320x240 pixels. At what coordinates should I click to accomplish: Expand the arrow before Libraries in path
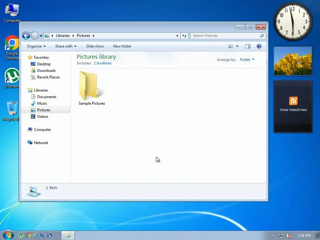[x=52, y=36]
